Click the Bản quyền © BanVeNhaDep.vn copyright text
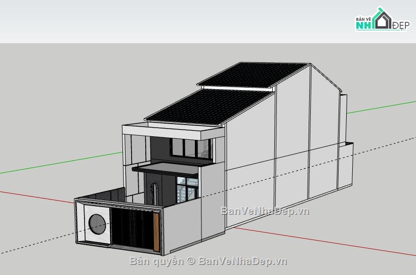 tap(208, 261)
